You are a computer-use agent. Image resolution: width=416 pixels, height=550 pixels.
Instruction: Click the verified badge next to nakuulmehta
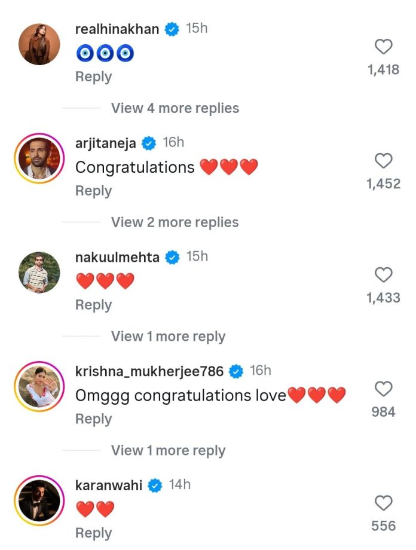pos(172,257)
